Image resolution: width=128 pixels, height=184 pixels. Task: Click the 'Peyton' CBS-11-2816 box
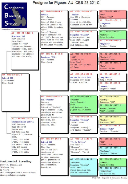pos(83,19)
